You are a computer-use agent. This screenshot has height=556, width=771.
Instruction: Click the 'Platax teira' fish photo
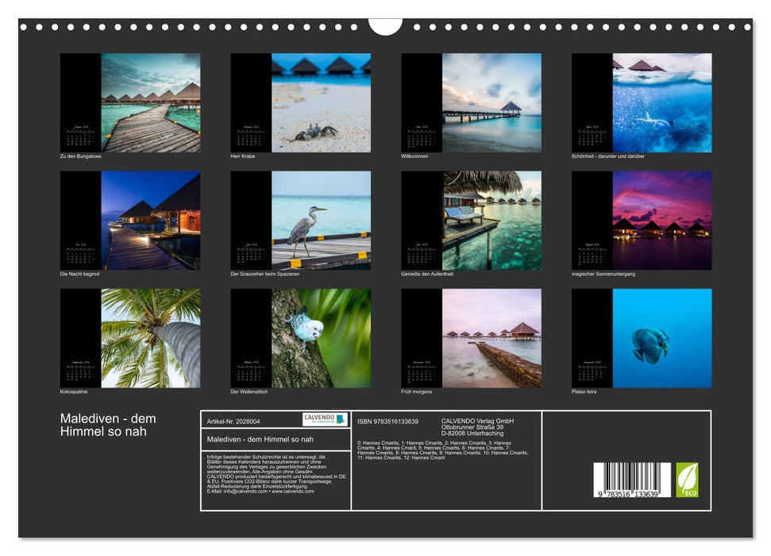coord(661,338)
